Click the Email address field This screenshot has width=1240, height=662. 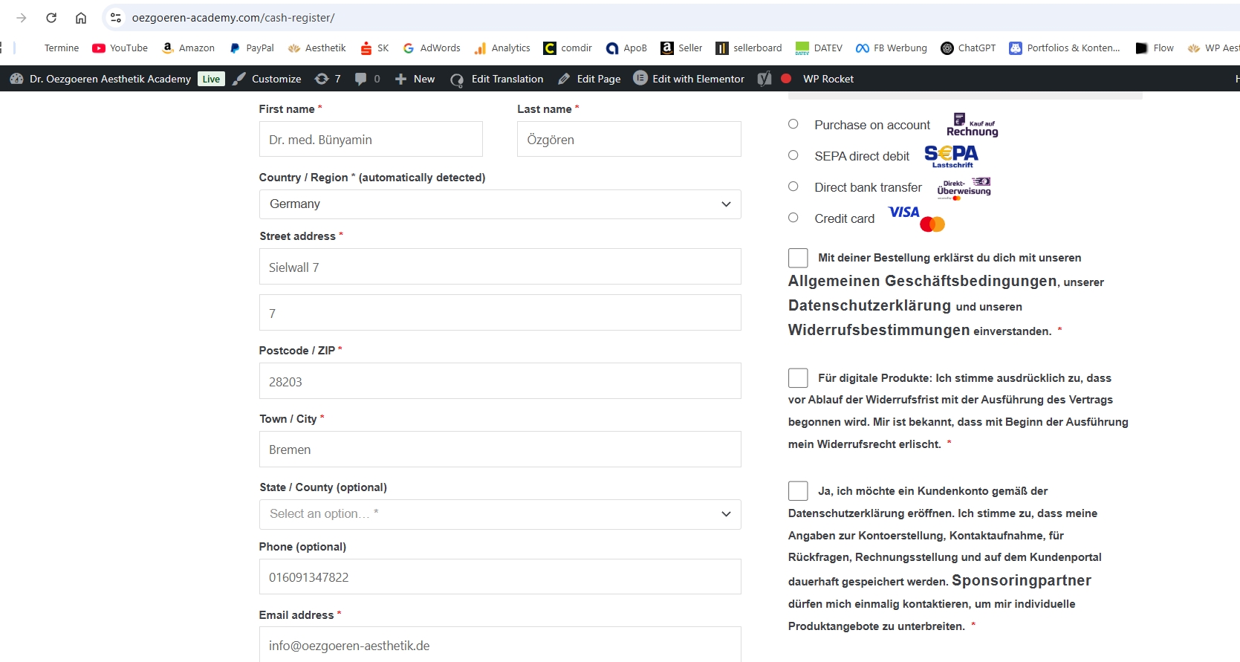(500, 645)
